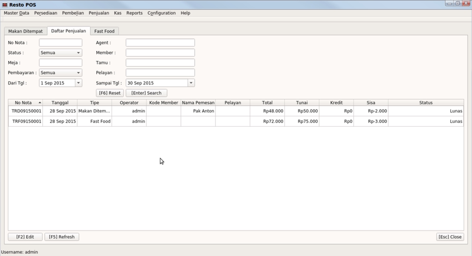Click the [F6] Reset button
Image resolution: width=472 pixels, height=256 pixels.
point(110,93)
